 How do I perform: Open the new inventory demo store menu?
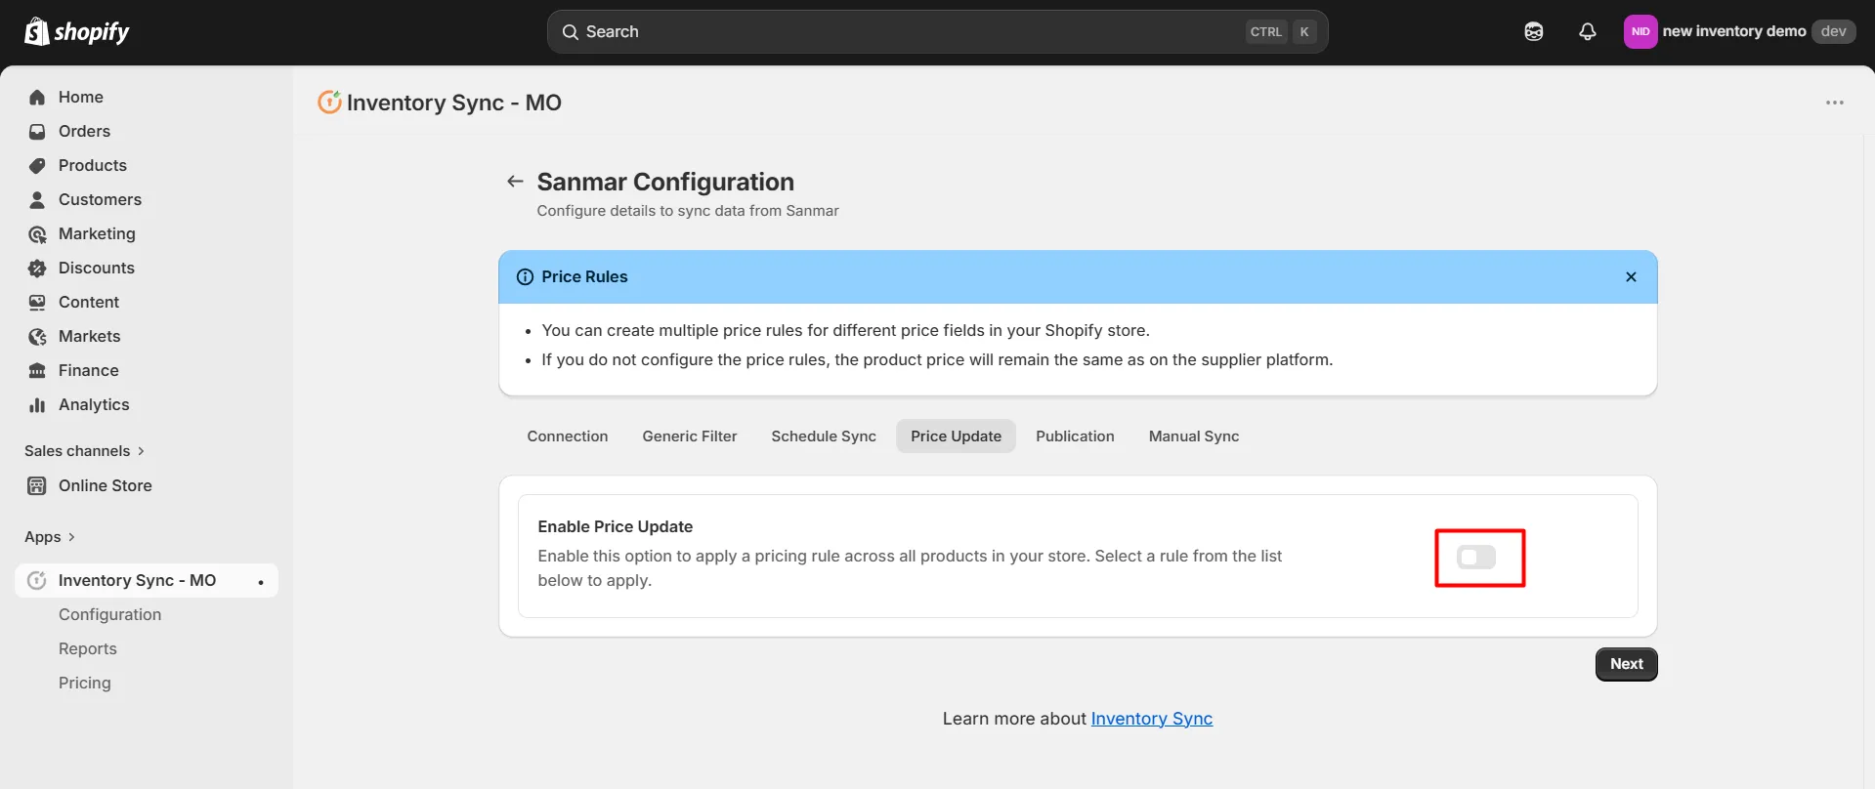pyautogui.click(x=1739, y=31)
